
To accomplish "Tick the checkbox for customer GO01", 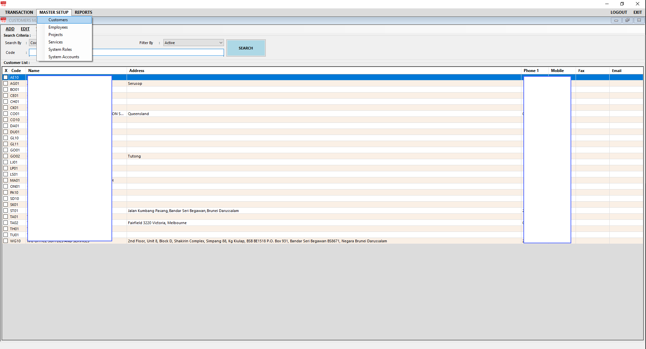I will click(6, 150).
